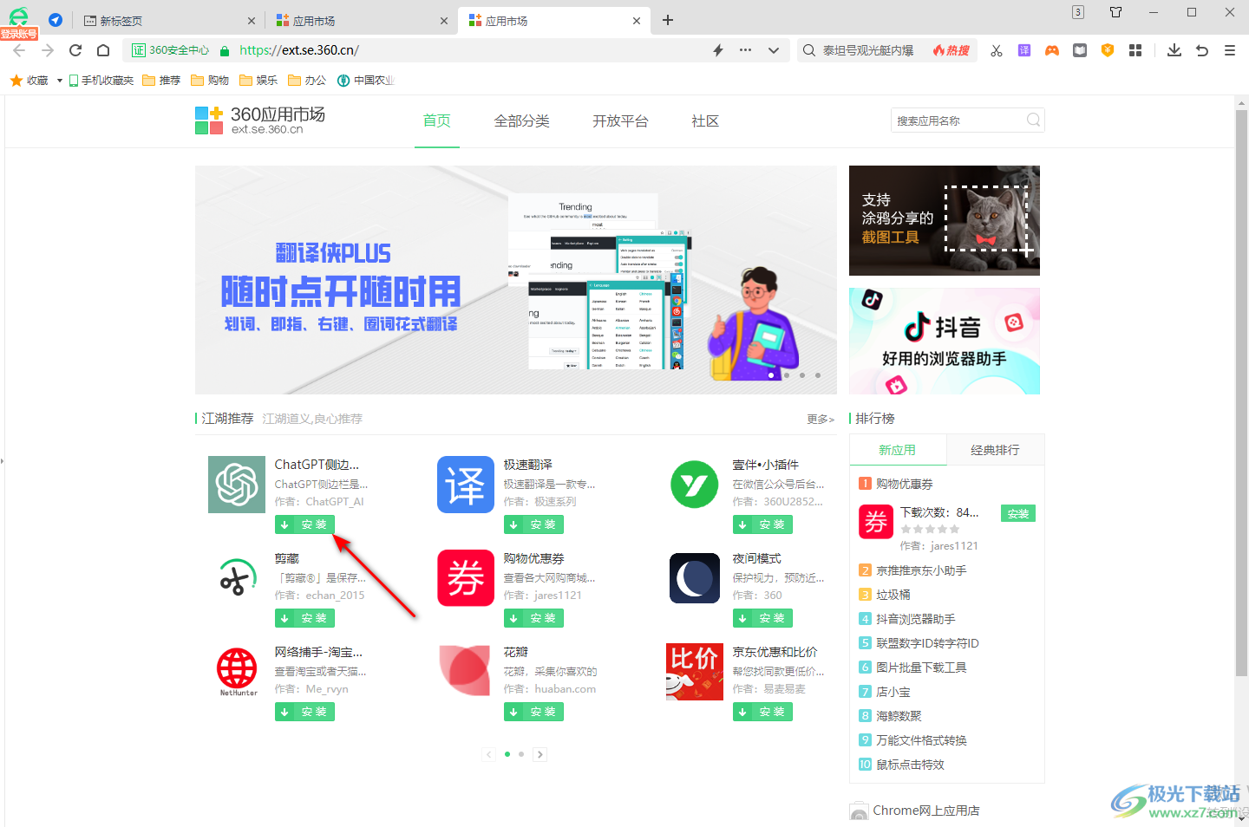Open the NetHunter 网络捕手 icon
The width and height of the screenshot is (1249, 827).
(x=237, y=672)
